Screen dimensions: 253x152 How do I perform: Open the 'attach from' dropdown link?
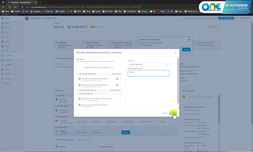(108, 68)
